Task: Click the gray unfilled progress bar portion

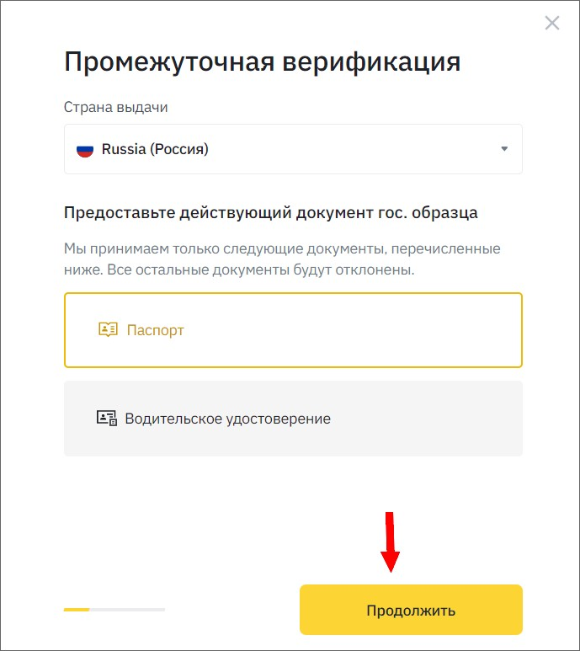Action: (x=127, y=610)
